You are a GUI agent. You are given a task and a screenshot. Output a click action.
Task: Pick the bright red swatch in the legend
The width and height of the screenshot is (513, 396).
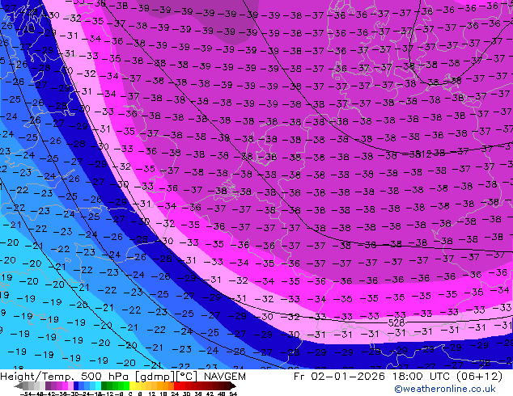pos(176,385)
